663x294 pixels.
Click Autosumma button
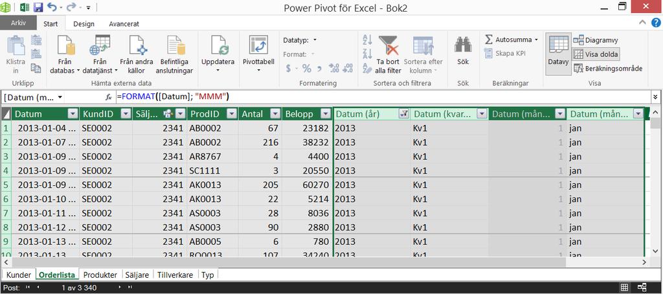[x=508, y=40]
